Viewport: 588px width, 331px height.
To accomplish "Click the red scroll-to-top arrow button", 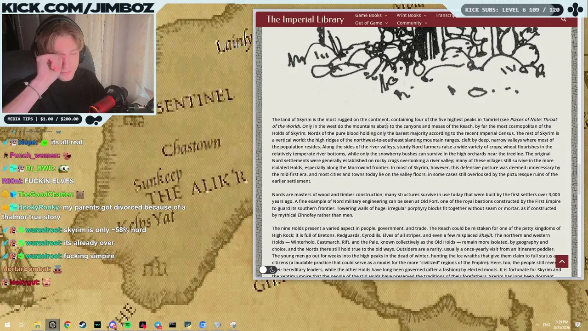I will click(562, 262).
